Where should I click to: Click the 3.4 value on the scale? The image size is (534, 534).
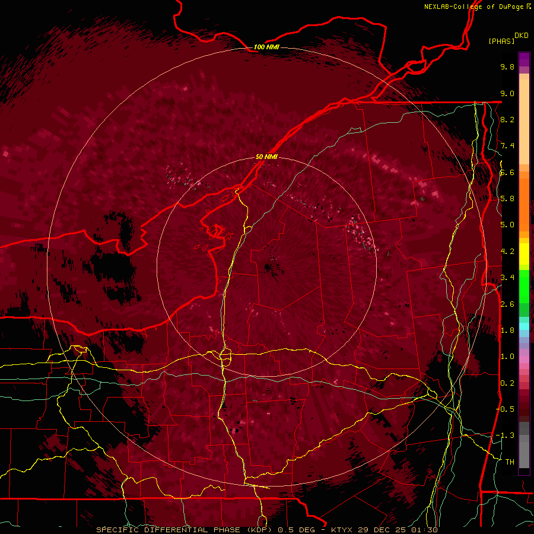[x=507, y=278]
